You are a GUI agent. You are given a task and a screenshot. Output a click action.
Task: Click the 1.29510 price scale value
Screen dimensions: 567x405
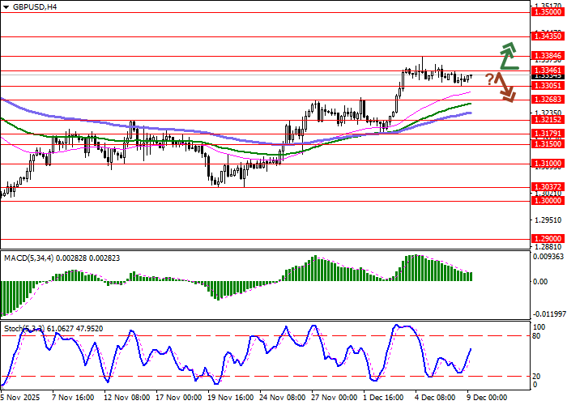pos(548,220)
